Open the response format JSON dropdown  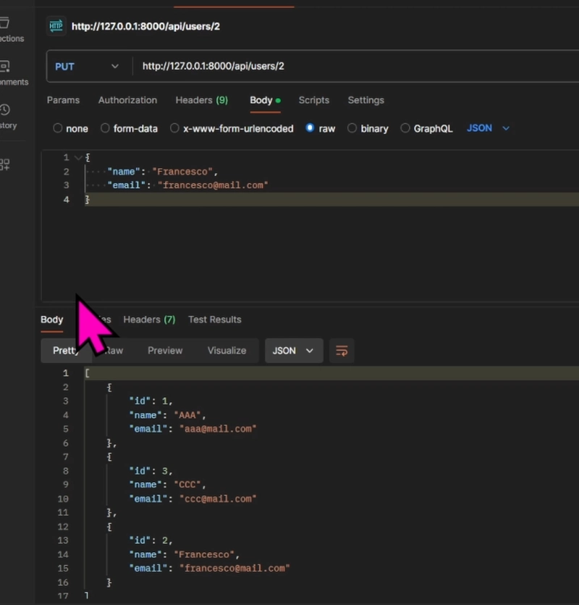[x=294, y=351]
